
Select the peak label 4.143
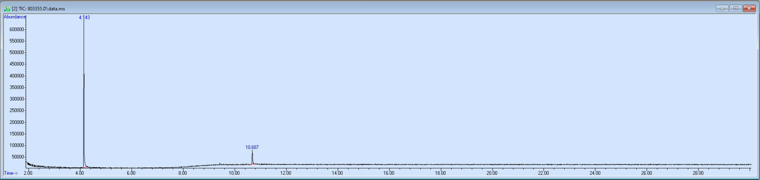(84, 18)
